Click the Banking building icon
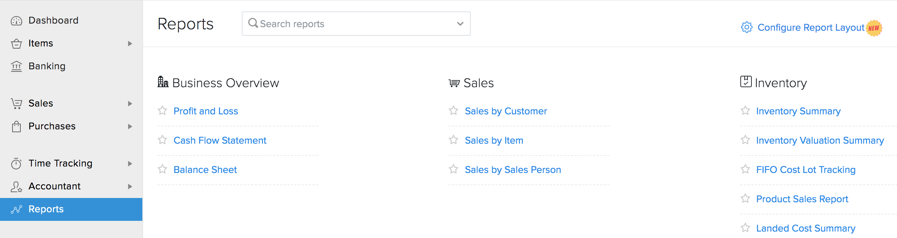 (x=16, y=66)
